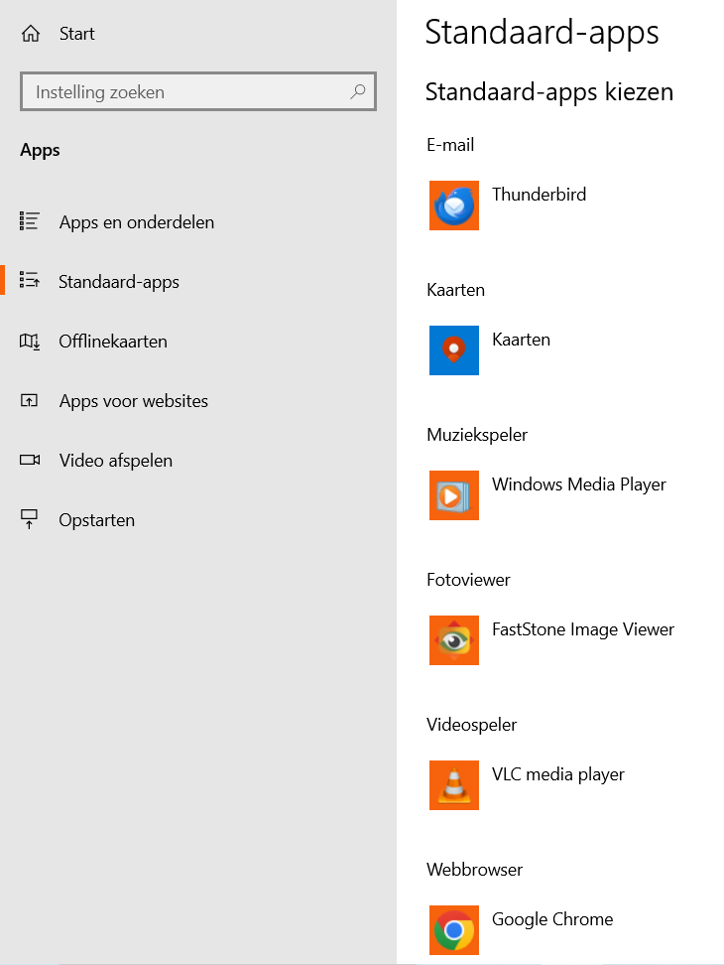Screen dimensions: 724x965
Task: Click the Windows Media Player icon
Action: [454, 495]
